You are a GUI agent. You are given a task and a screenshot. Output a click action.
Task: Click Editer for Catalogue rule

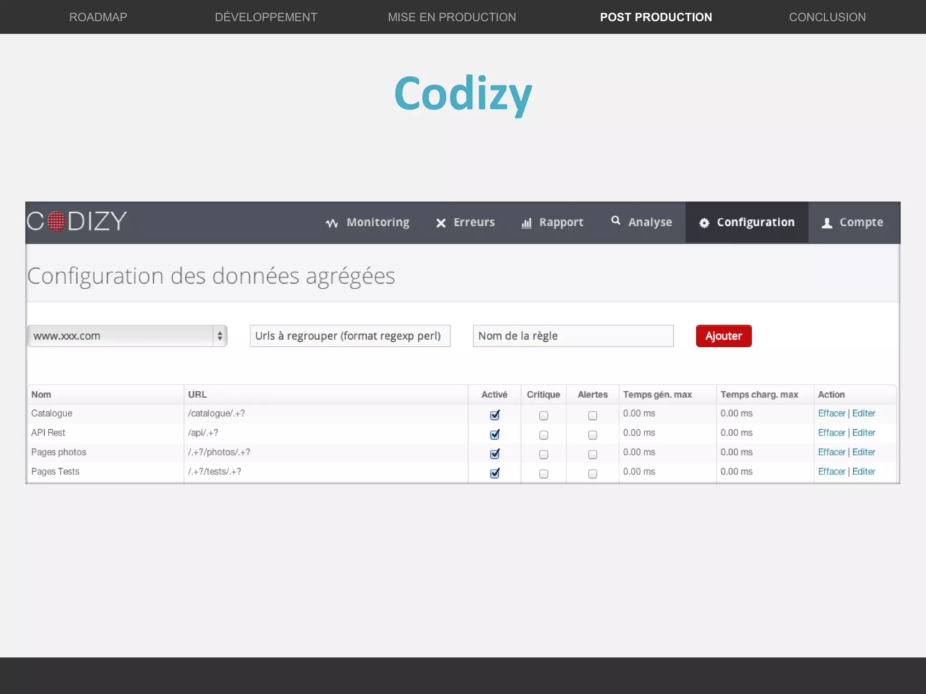pyautogui.click(x=864, y=413)
